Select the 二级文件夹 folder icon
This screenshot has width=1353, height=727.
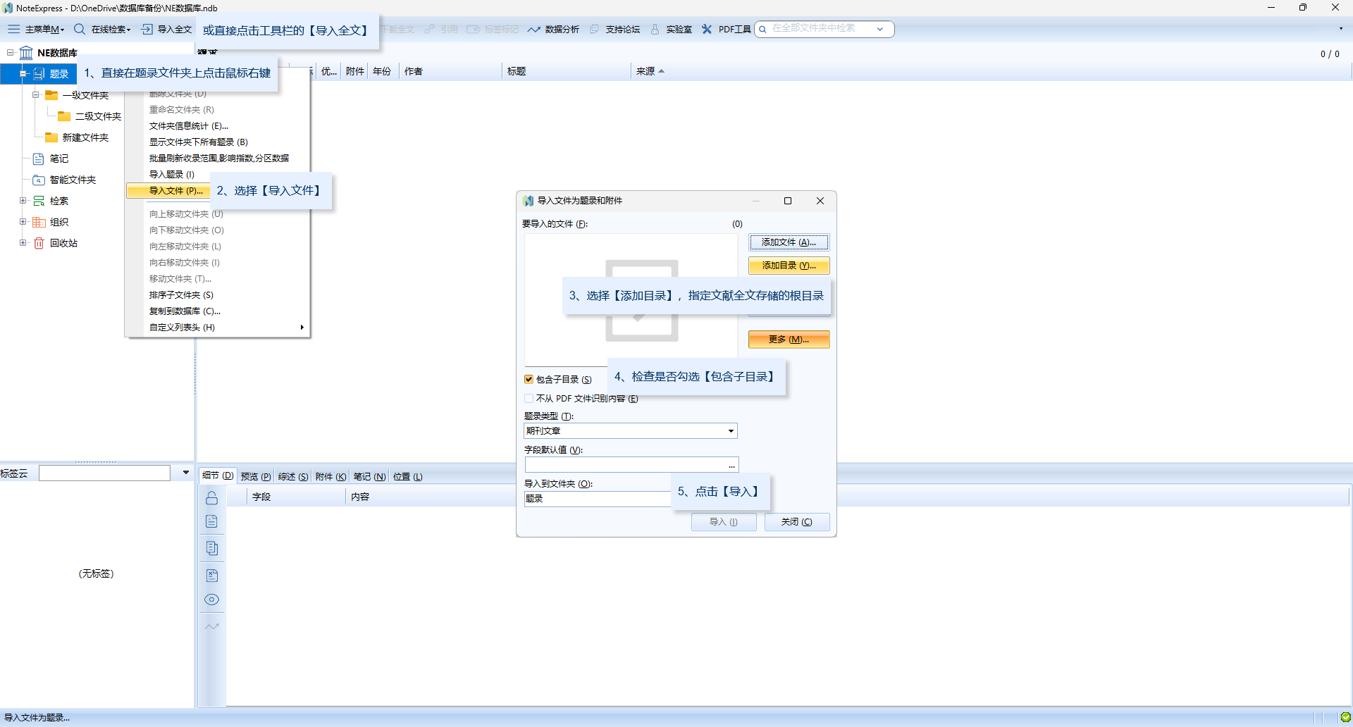coord(64,116)
